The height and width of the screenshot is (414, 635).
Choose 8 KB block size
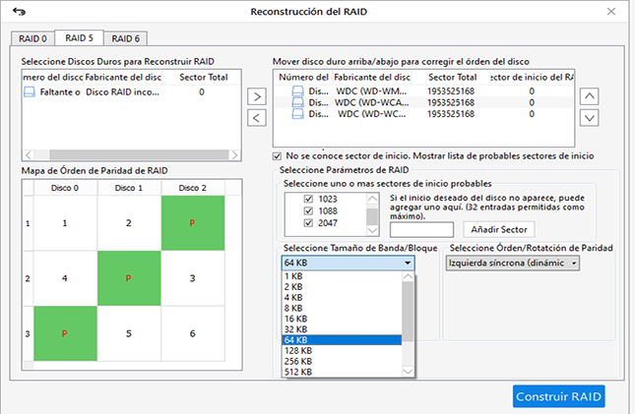coord(342,308)
